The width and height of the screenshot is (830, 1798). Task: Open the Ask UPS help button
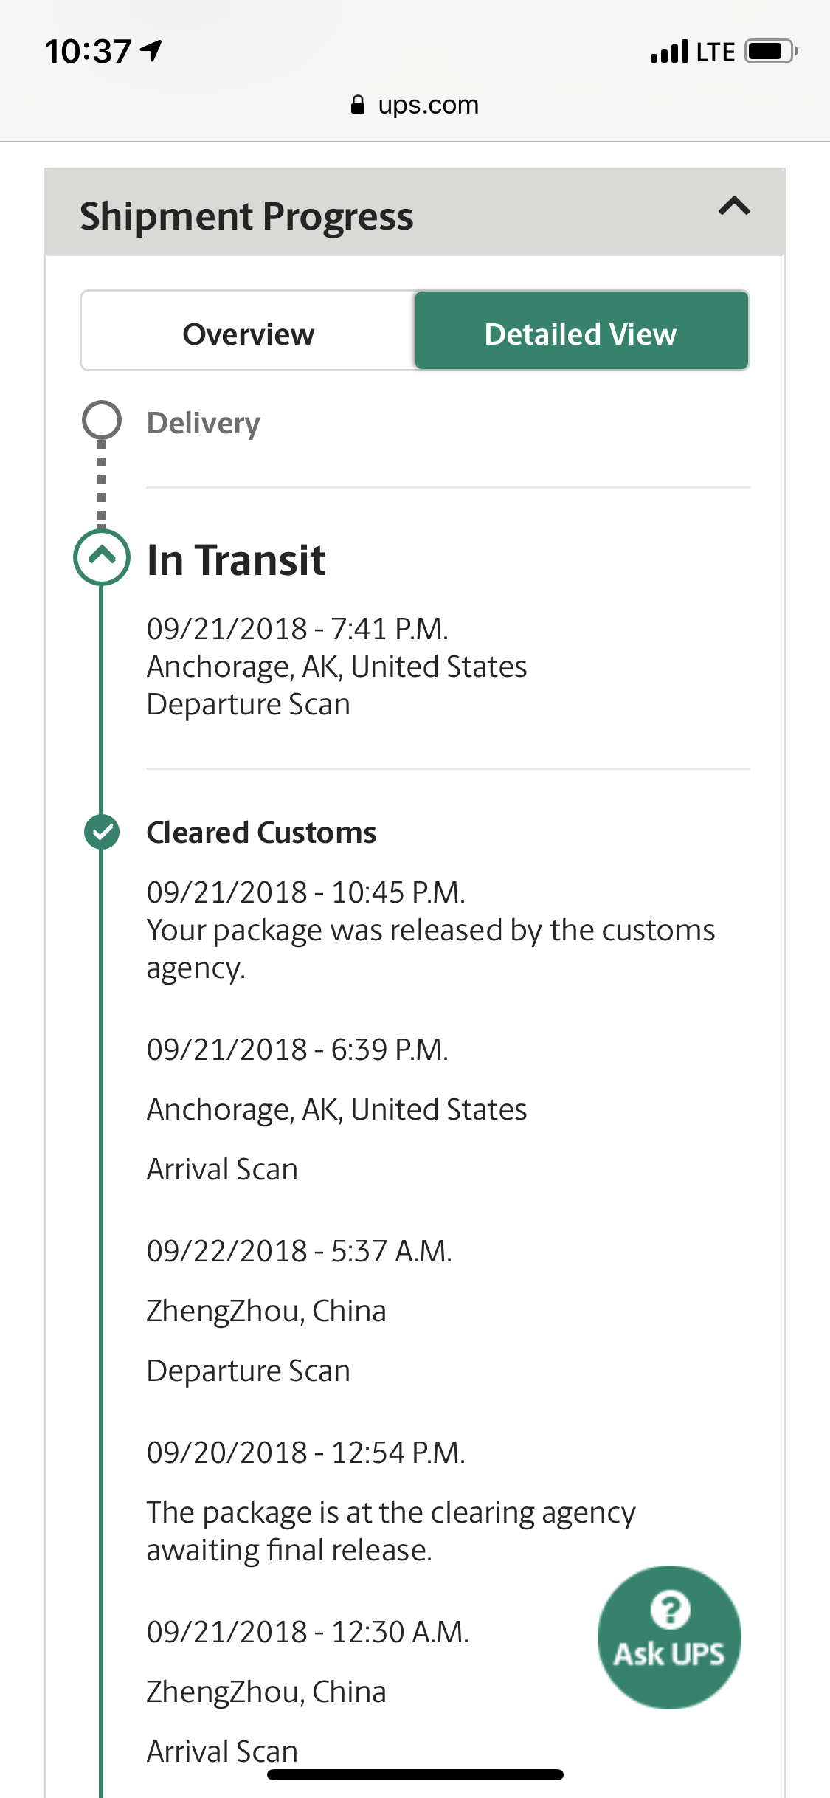click(669, 1637)
